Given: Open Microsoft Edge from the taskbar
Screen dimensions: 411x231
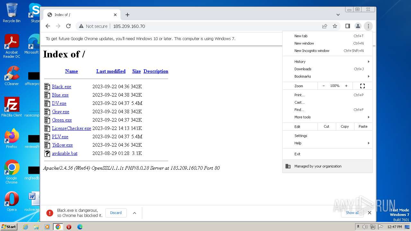Looking at the screenshot, I should tap(80, 227).
